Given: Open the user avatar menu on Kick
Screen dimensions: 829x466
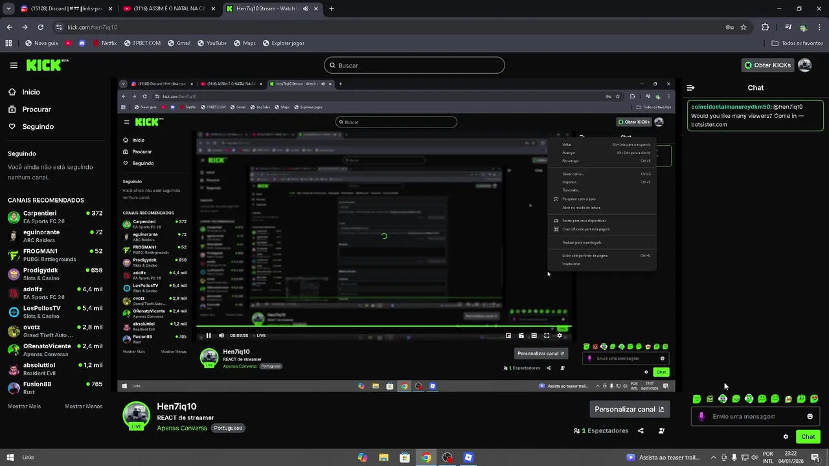Looking at the screenshot, I should (804, 65).
